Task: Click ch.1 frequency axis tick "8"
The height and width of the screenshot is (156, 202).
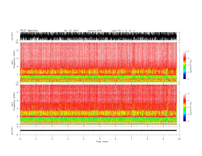Action: pos(18,50)
